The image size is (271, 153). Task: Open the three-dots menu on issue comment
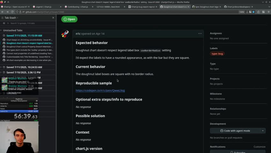tap(200, 33)
